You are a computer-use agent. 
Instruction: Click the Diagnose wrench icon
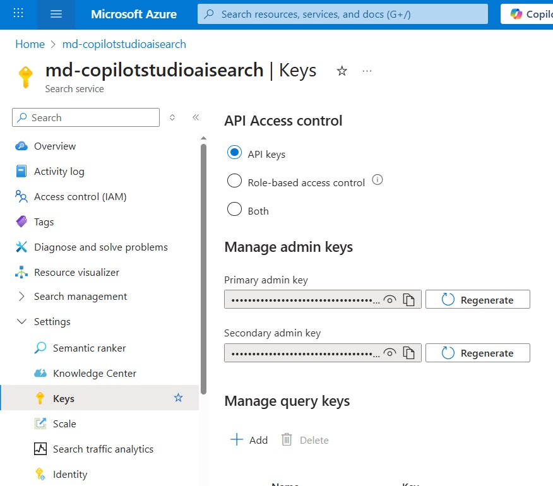[x=21, y=247]
